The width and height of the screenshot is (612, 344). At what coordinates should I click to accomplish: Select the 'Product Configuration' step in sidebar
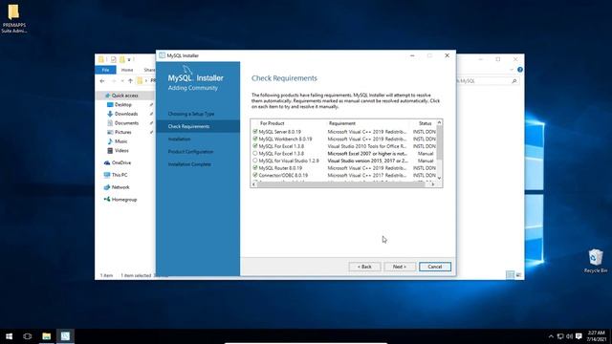pyautogui.click(x=190, y=152)
